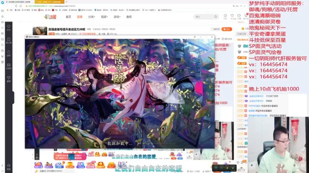Open a new browser tab
The image size is (309, 173).
point(67,2)
